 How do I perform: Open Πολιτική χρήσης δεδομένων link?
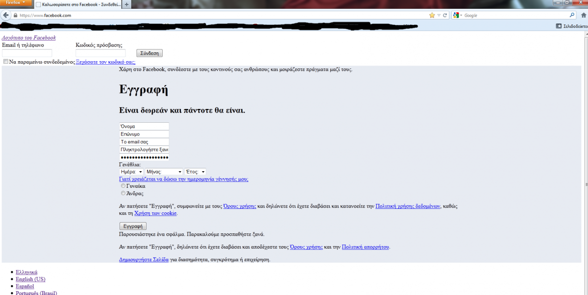(x=408, y=206)
